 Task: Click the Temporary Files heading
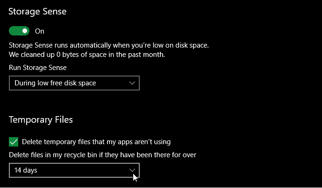click(x=41, y=120)
